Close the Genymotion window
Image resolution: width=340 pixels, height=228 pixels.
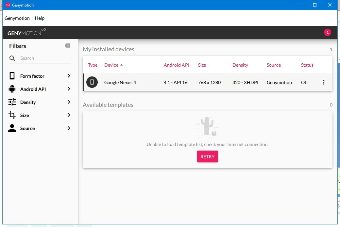point(330,5)
